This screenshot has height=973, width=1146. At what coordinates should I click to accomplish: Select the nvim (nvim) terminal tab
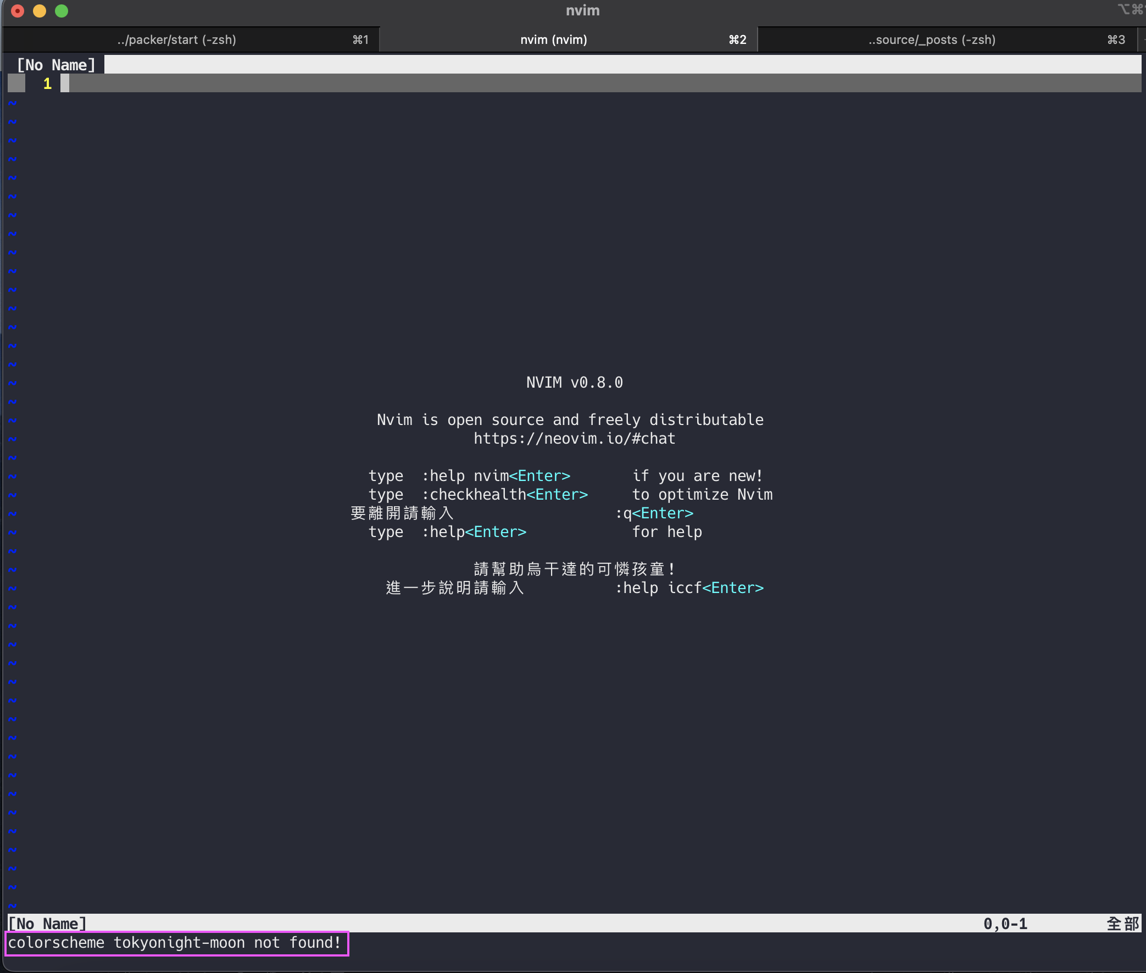tap(568, 40)
